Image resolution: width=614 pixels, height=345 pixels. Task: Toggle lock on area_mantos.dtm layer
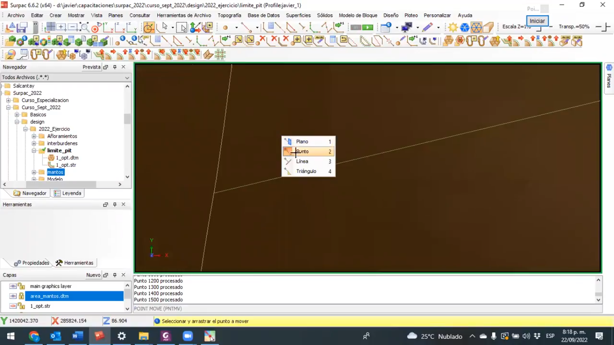(x=21, y=296)
